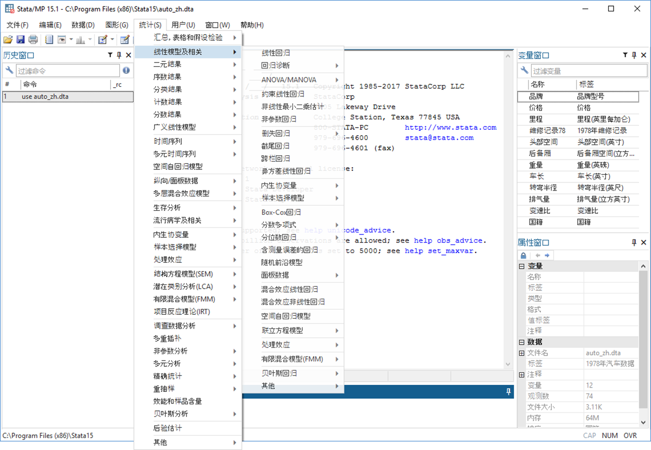Toggle the pin on 历史窗口 panel
The image size is (651, 450).
[x=119, y=55]
